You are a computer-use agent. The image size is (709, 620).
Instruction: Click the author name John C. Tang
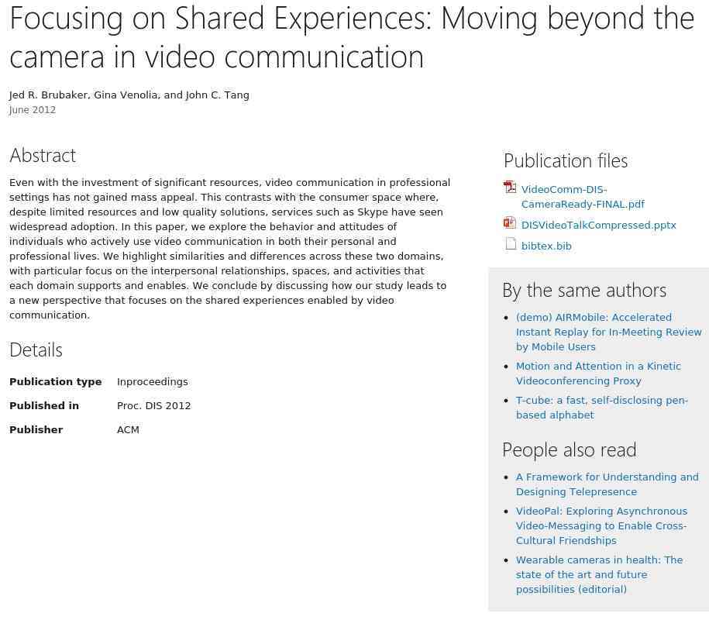(x=218, y=95)
